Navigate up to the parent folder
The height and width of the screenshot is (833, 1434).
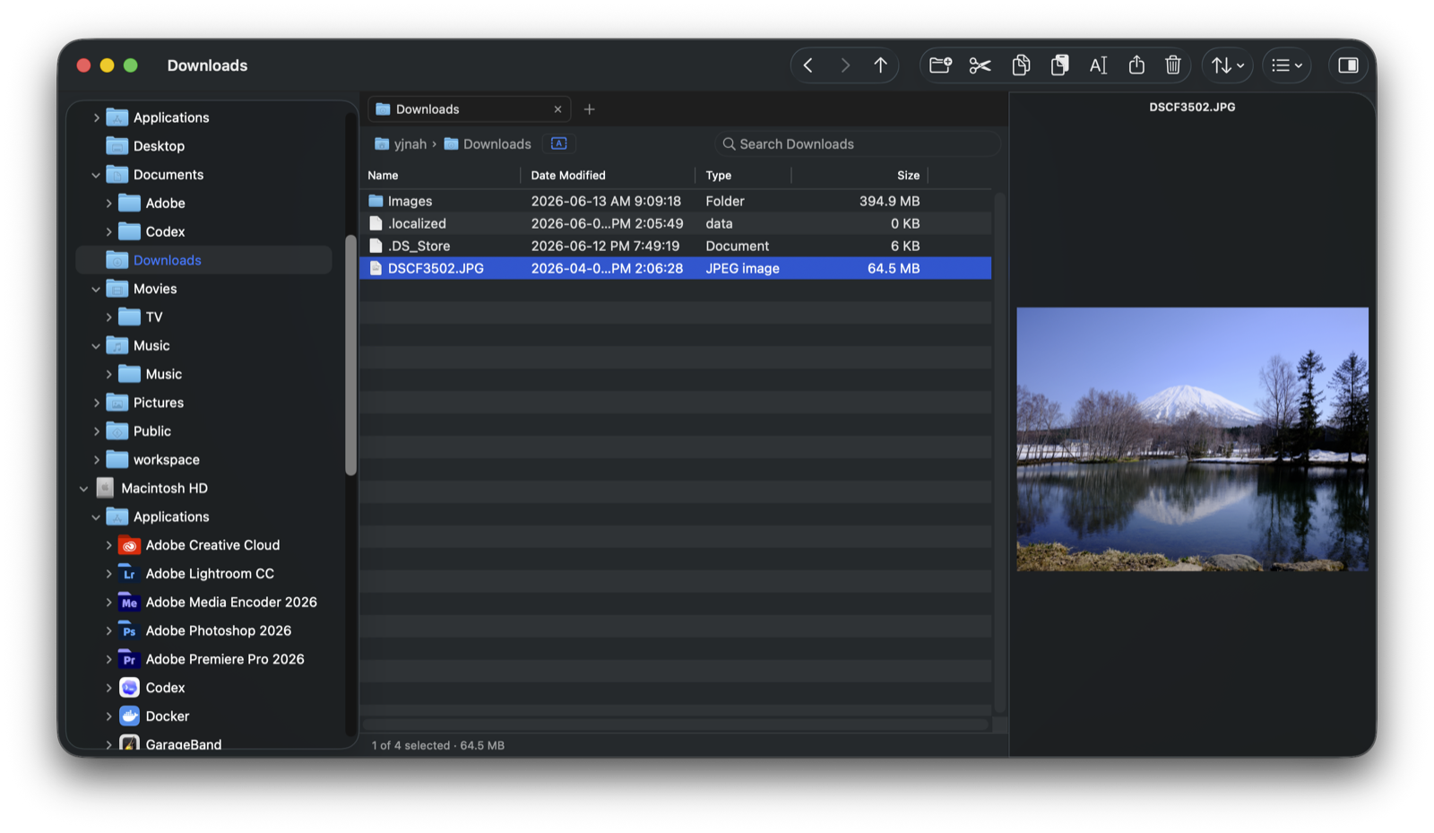pyautogui.click(x=880, y=65)
